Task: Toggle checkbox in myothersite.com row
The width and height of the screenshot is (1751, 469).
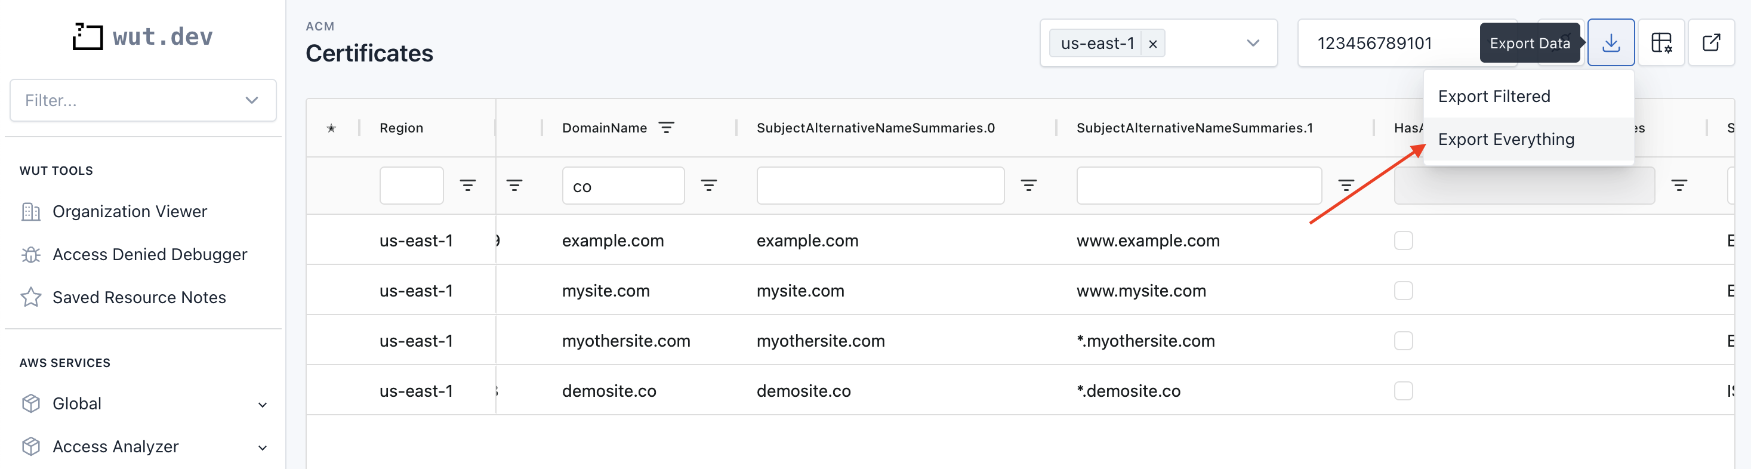Action: click(1403, 341)
